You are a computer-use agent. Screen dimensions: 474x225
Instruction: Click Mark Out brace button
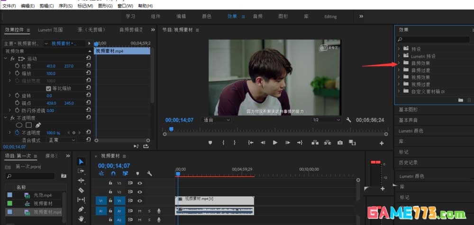tap(234, 143)
